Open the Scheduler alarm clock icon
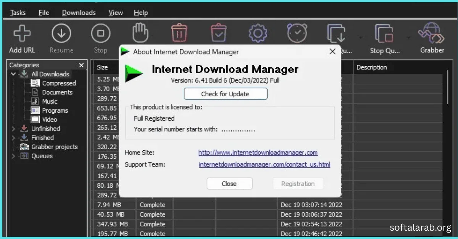This screenshot has width=458, height=239. point(297,33)
